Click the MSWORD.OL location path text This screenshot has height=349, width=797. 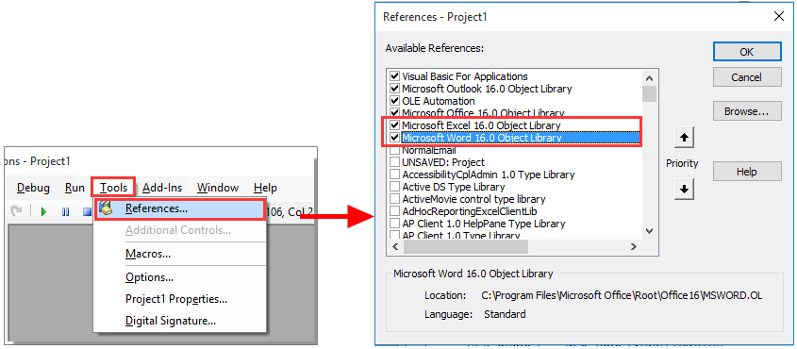click(x=622, y=295)
